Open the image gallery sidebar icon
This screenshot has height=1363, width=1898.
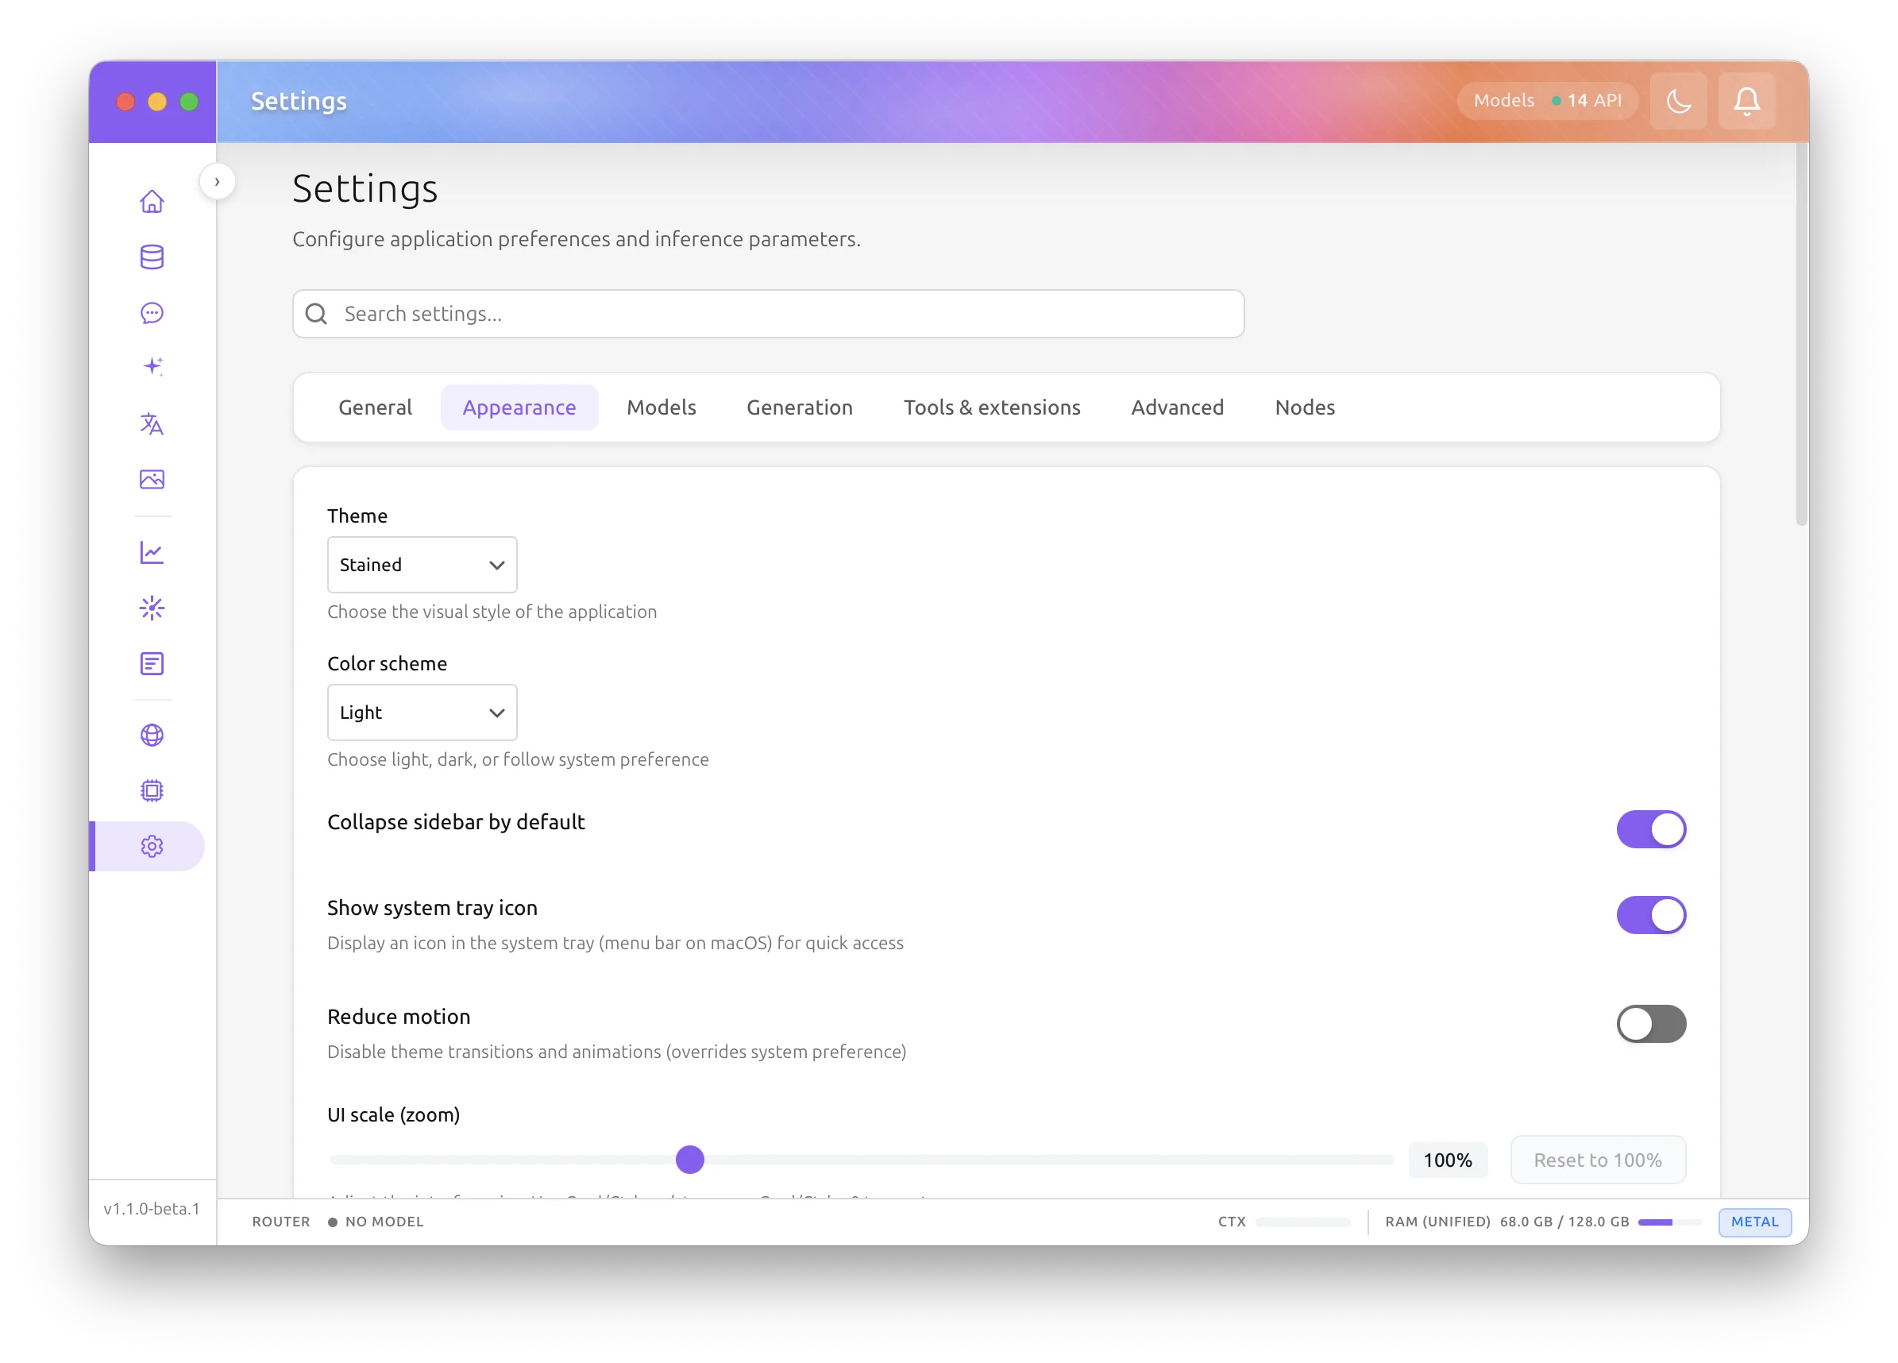pyautogui.click(x=152, y=479)
